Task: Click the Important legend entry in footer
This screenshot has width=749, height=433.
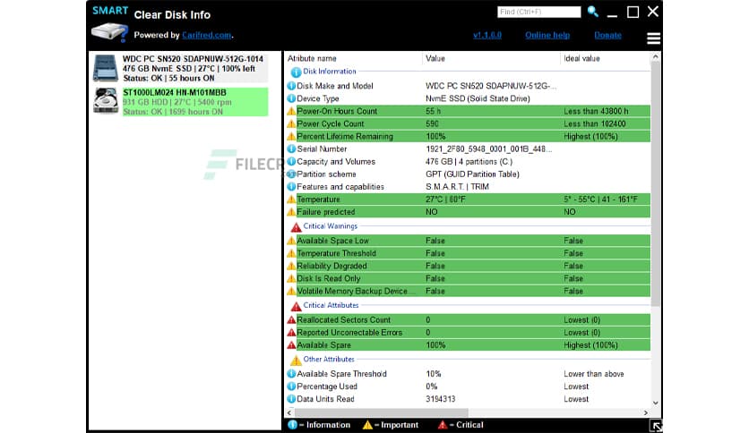Action: tap(391, 425)
